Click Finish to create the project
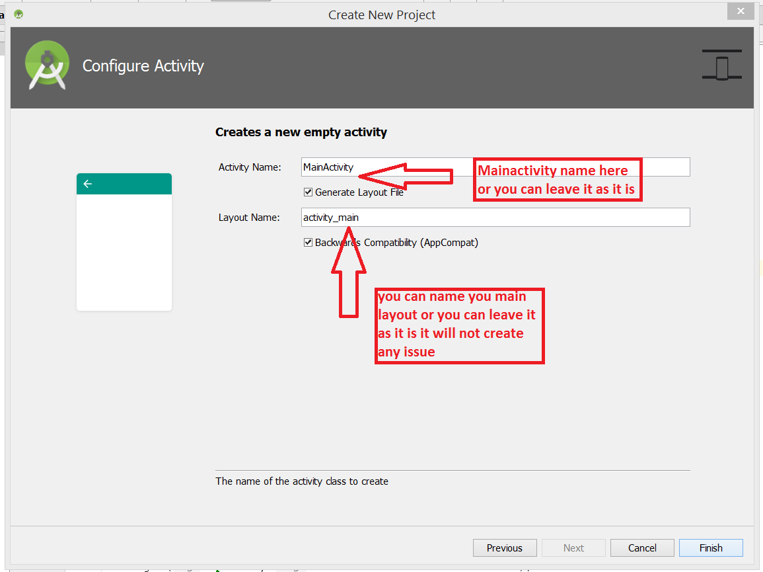The image size is (763, 572). pos(711,548)
